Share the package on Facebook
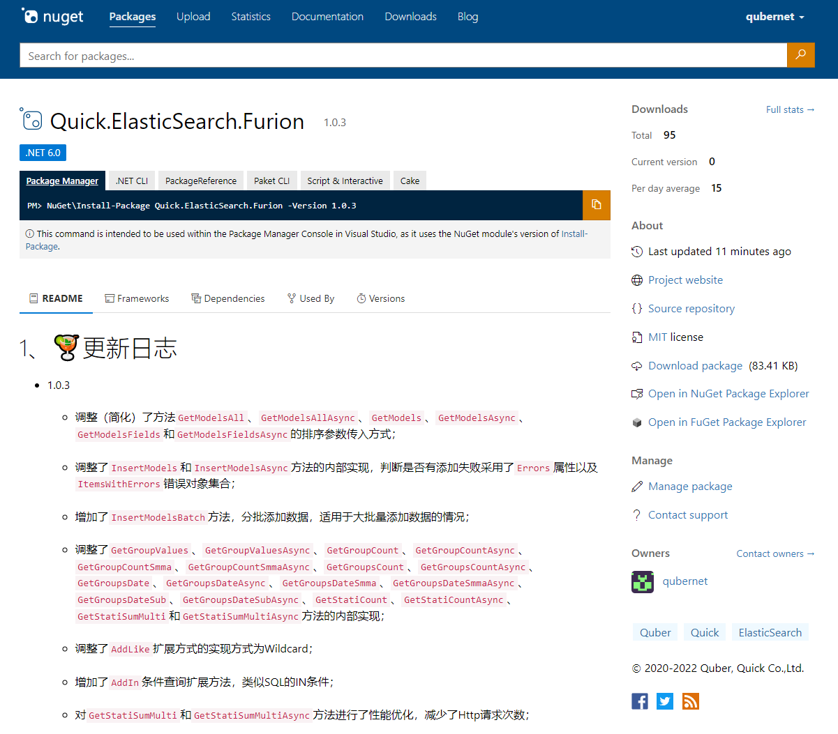 [x=639, y=701]
